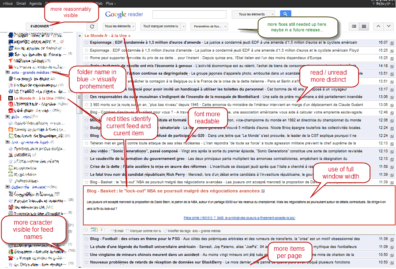Open Gmail in top bar

click(21, 4)
